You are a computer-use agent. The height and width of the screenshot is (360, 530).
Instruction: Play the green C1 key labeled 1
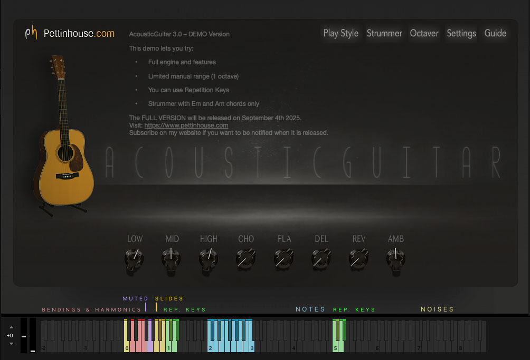pyautogui.click(x=168, y=346)
